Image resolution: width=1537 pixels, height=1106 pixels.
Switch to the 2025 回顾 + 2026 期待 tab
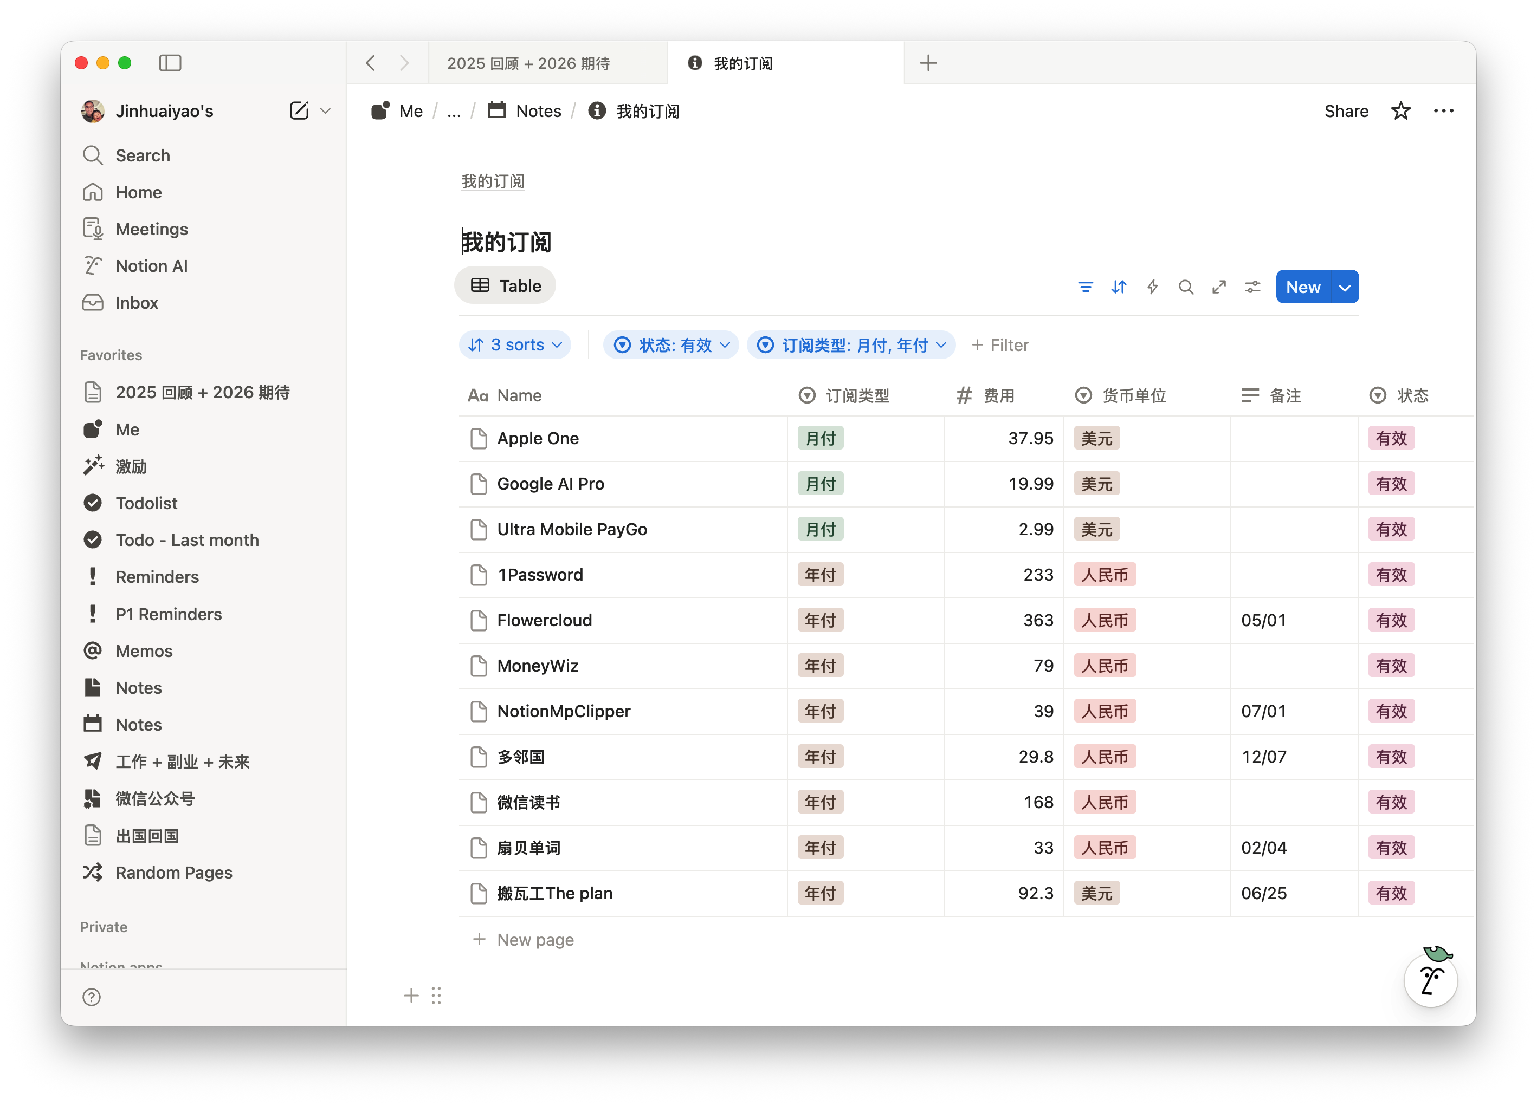point(528,64)
